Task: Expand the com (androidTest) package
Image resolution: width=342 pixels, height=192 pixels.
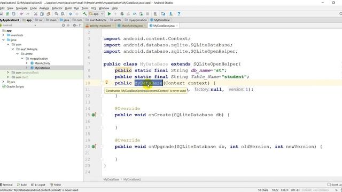Action: coord(8,73)
